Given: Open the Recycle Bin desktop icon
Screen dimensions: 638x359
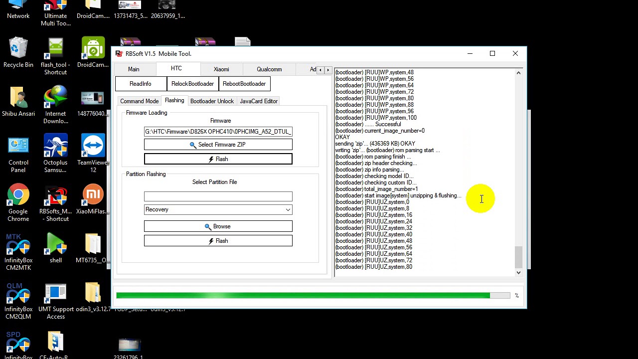Looking at the screenshot, I should pos(18,53).
